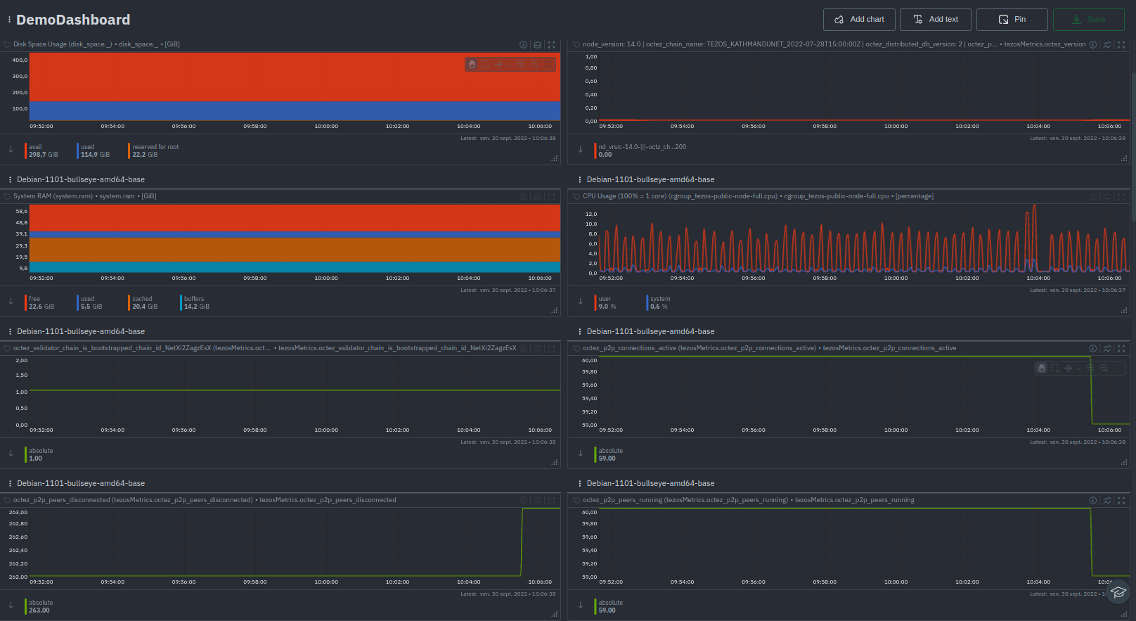Click the Save button
The width and height of the screenshot is (1136, 621).
coord(1089,20)
